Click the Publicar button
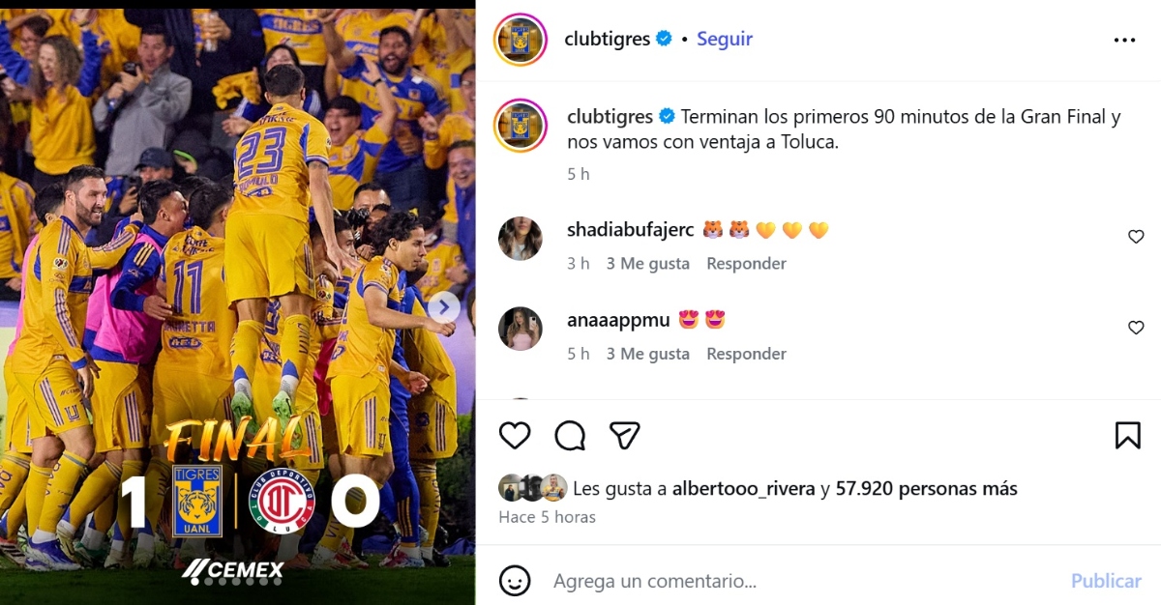Image resolution: width=1161 pixels, height=605 pixels. point(1106,581)
